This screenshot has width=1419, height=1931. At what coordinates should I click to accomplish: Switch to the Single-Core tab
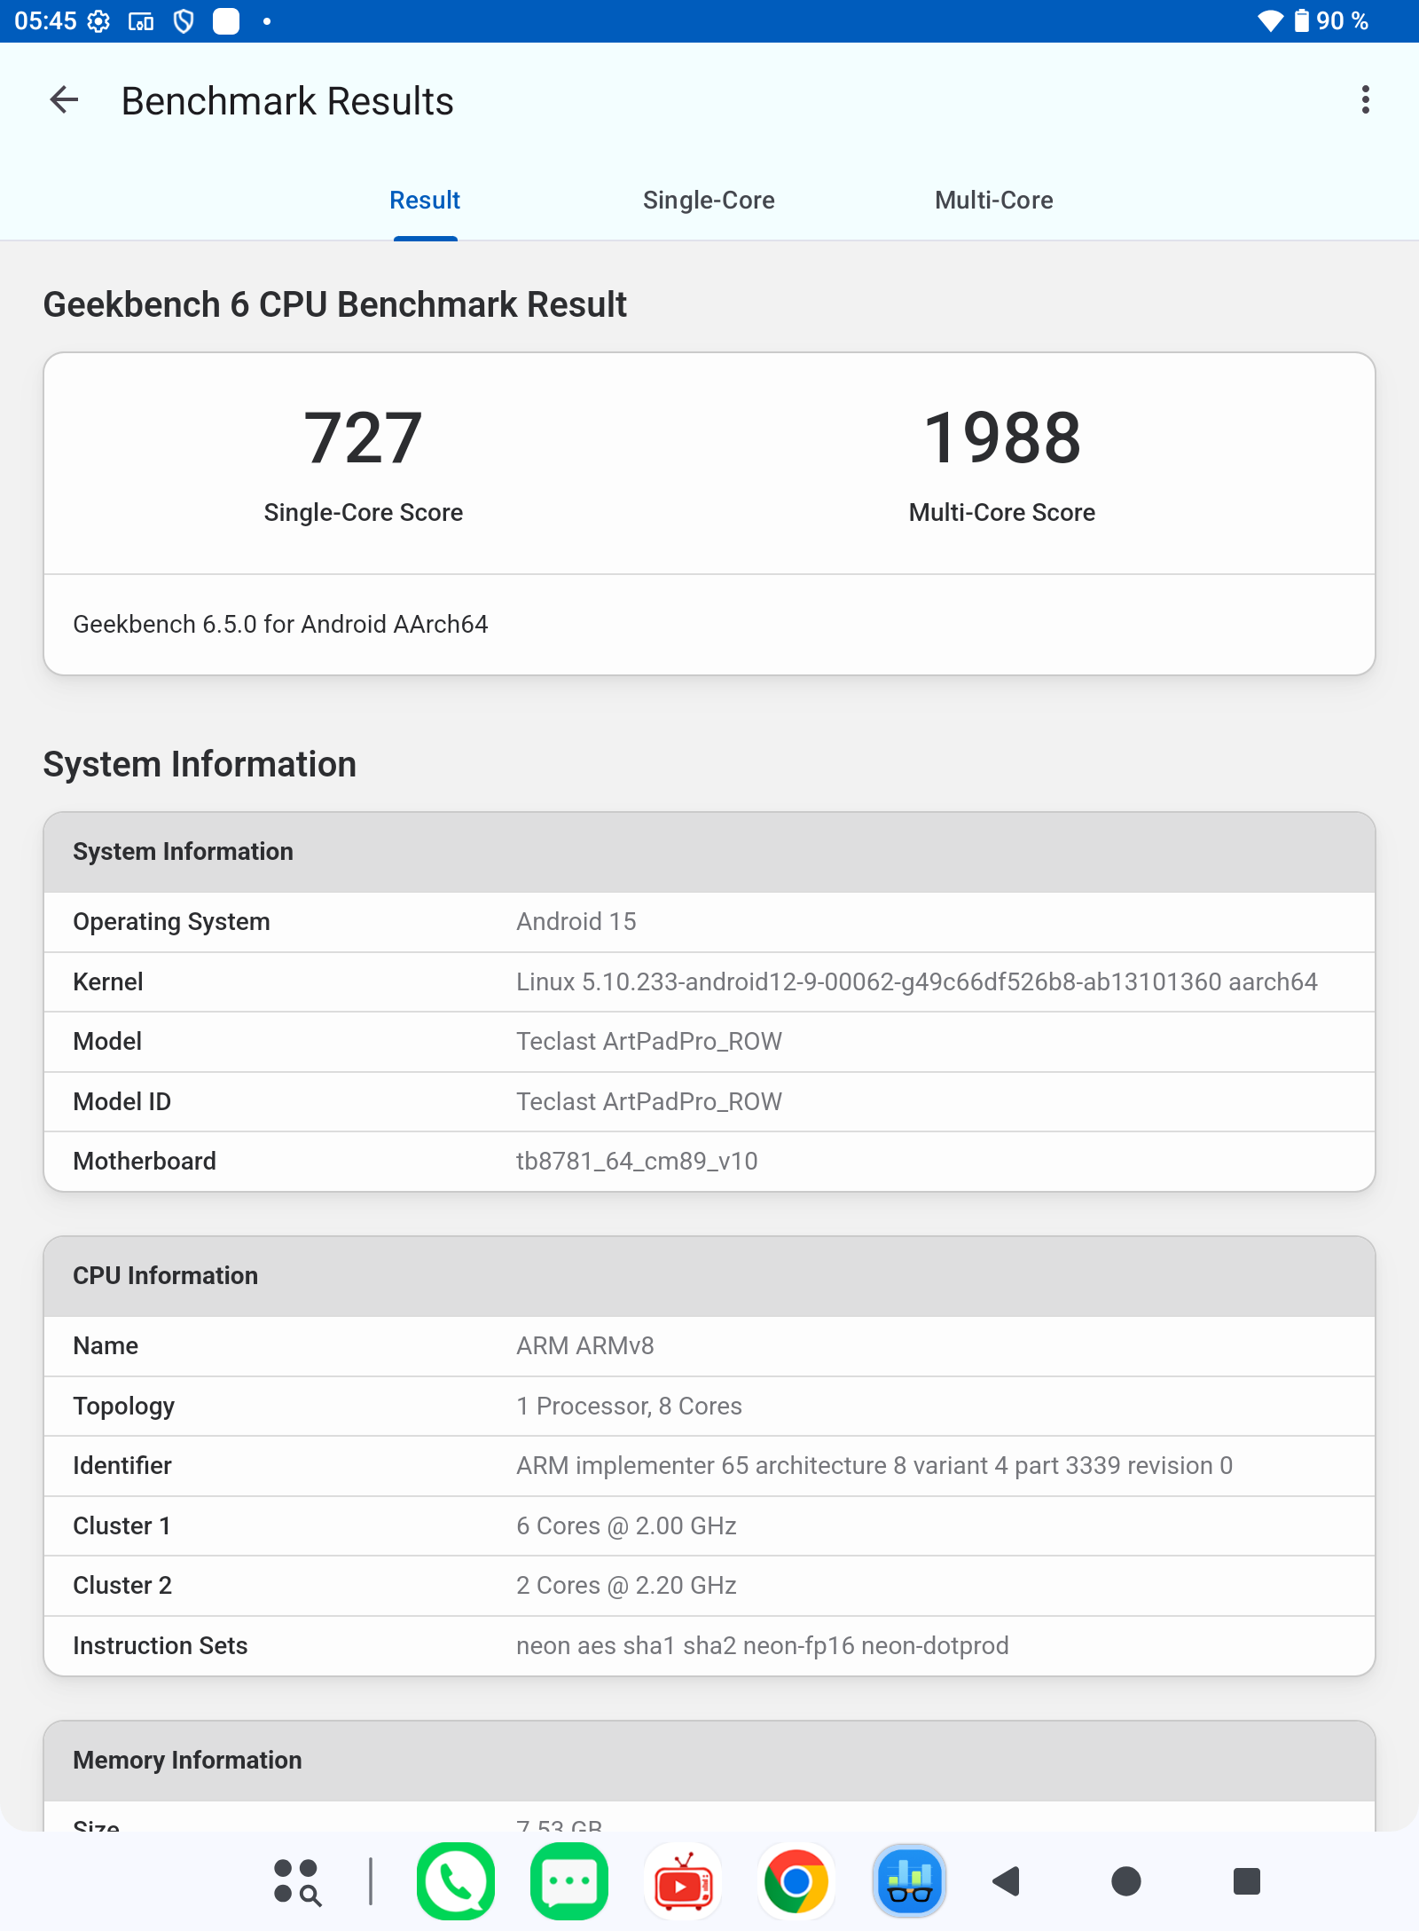709,201
